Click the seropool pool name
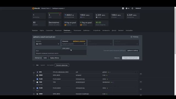This screenshot has width=176, height=99. pyautogui.click(x=78, y=75)
